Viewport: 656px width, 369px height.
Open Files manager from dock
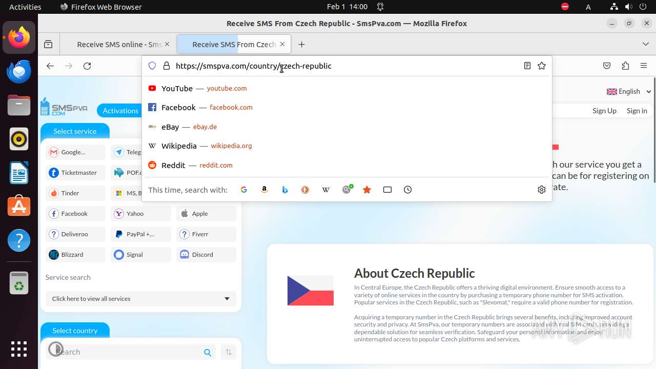(x=19, y=106)
